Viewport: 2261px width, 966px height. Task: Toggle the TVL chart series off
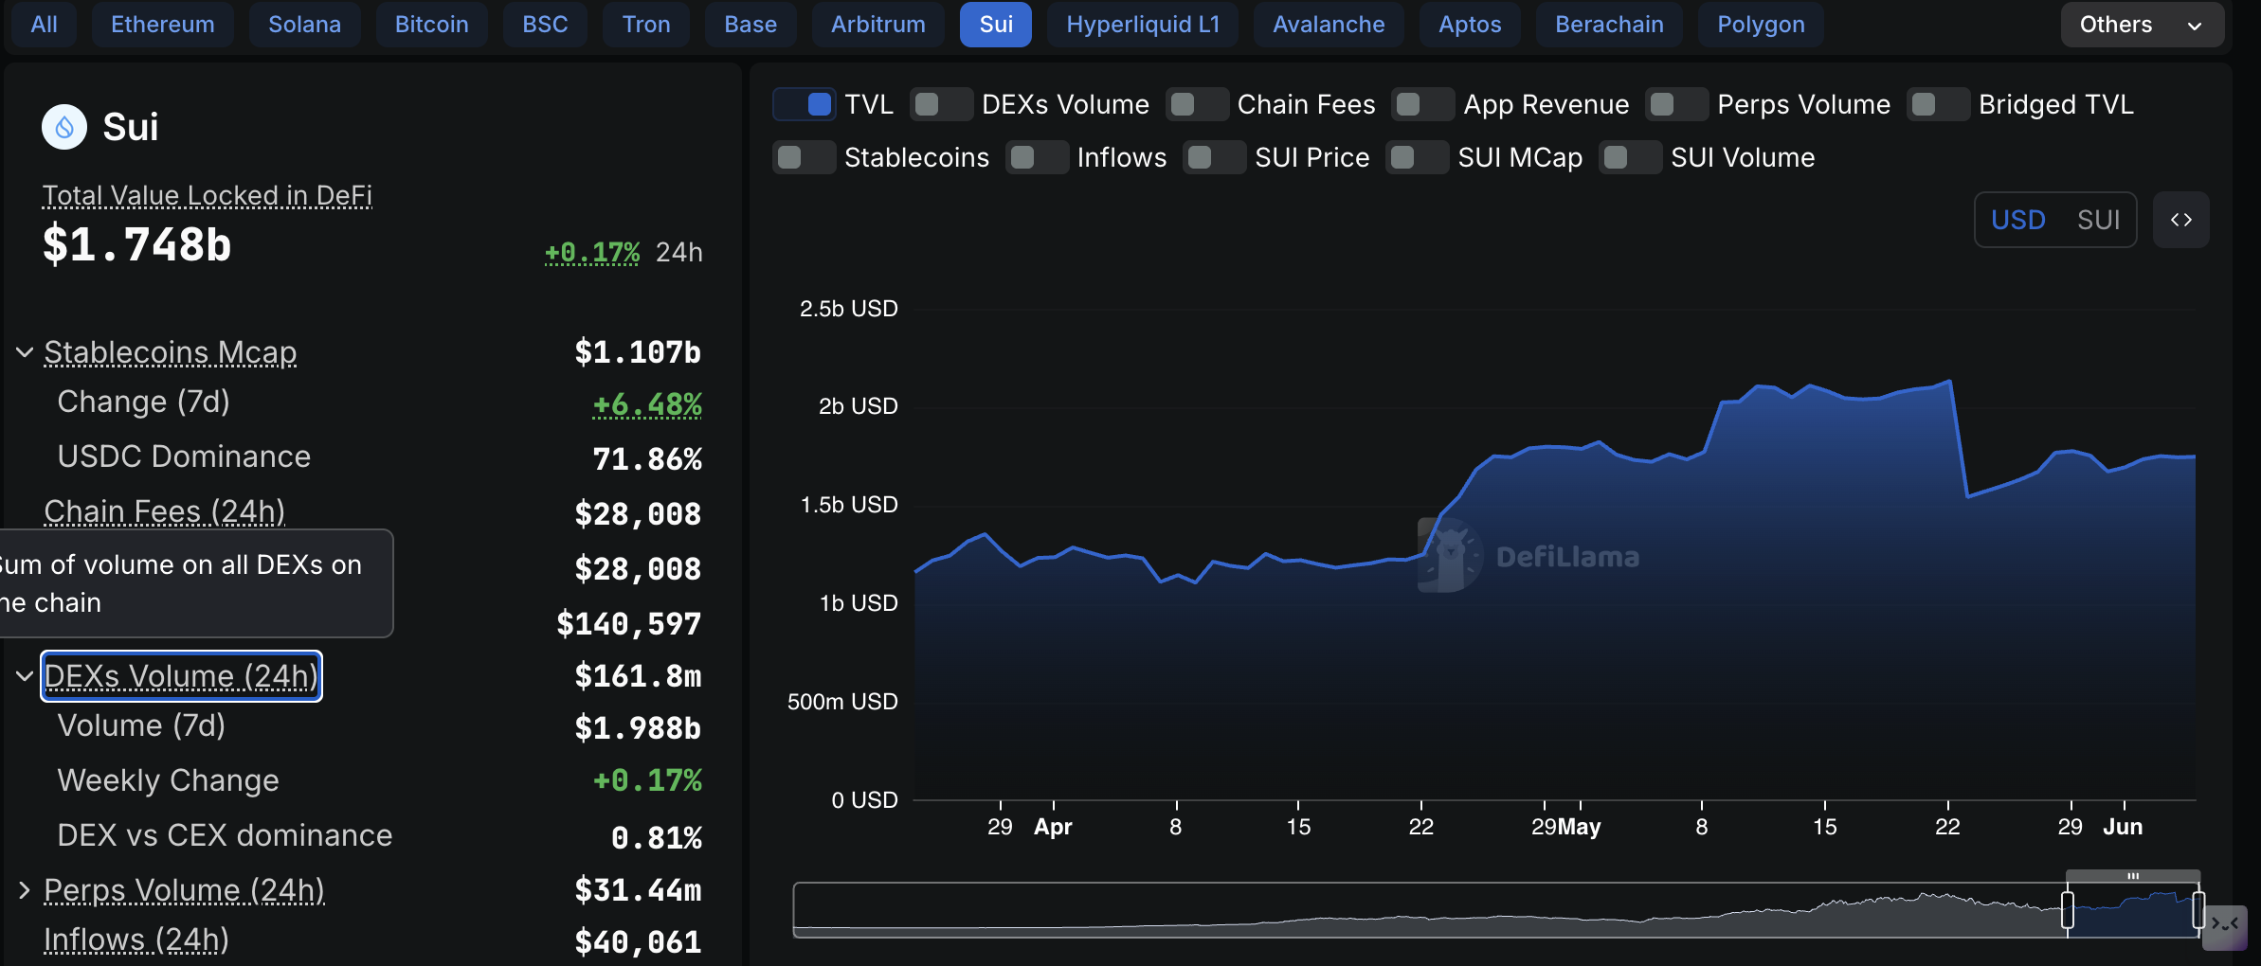(x=804, y=104)
